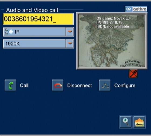Click the map video preview window
151x136 pixels.
112,40
